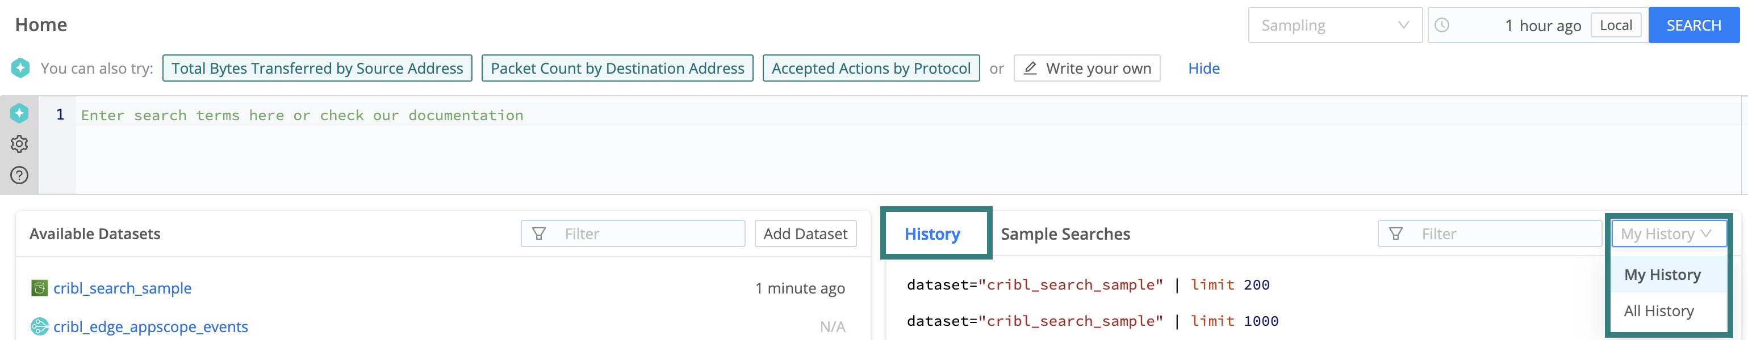The width and height of the screenshot is (1748, 340).
Task: Open the help question mark icon
Action: pyautogui.click(x=19, y=176)
